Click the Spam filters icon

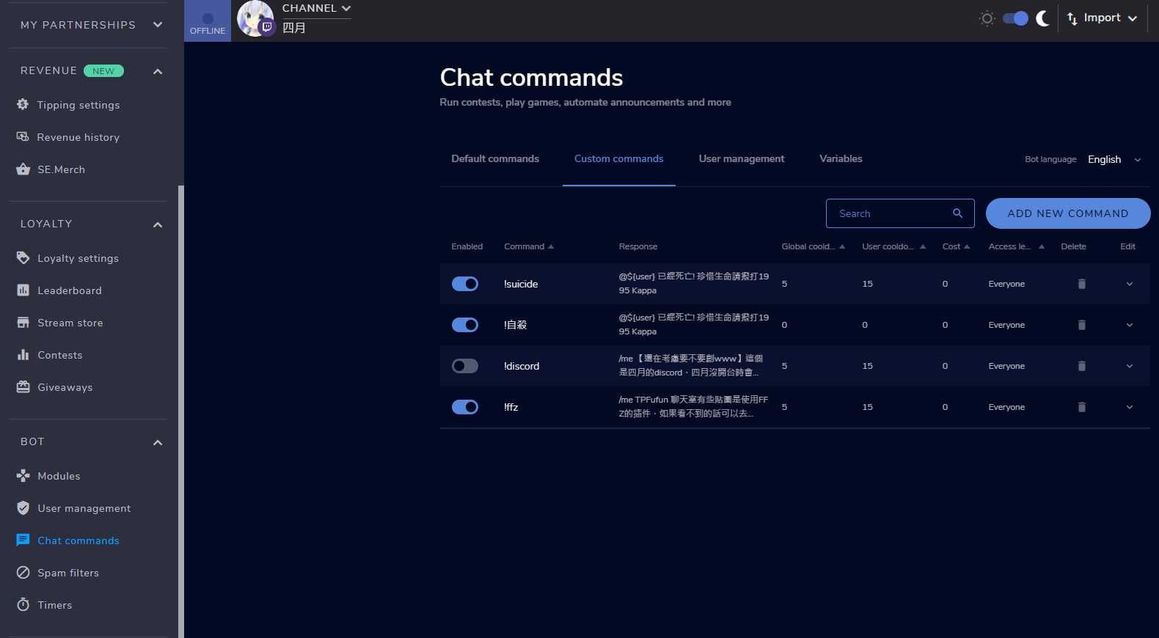coord(23,573)
